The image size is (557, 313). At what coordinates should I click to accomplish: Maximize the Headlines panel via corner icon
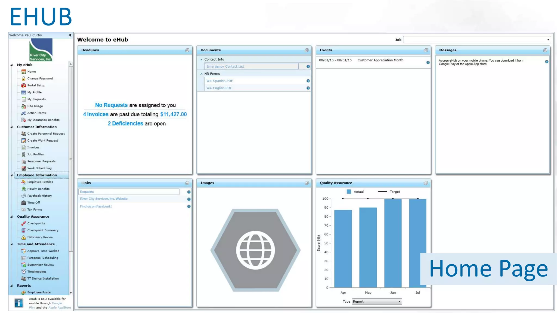pos(187,50)
